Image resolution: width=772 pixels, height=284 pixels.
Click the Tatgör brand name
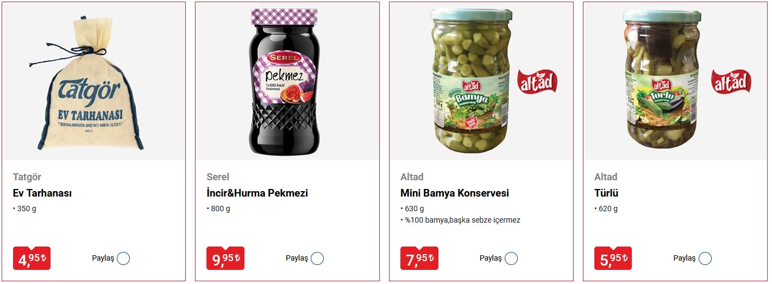27,177
